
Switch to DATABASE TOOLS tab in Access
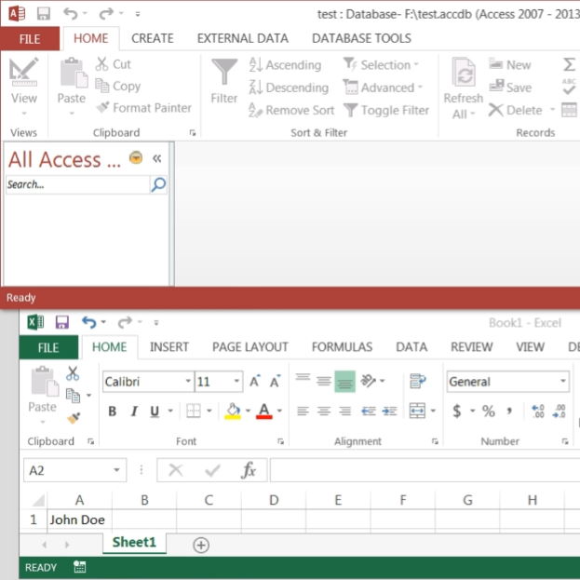click(x=361, y=38)
